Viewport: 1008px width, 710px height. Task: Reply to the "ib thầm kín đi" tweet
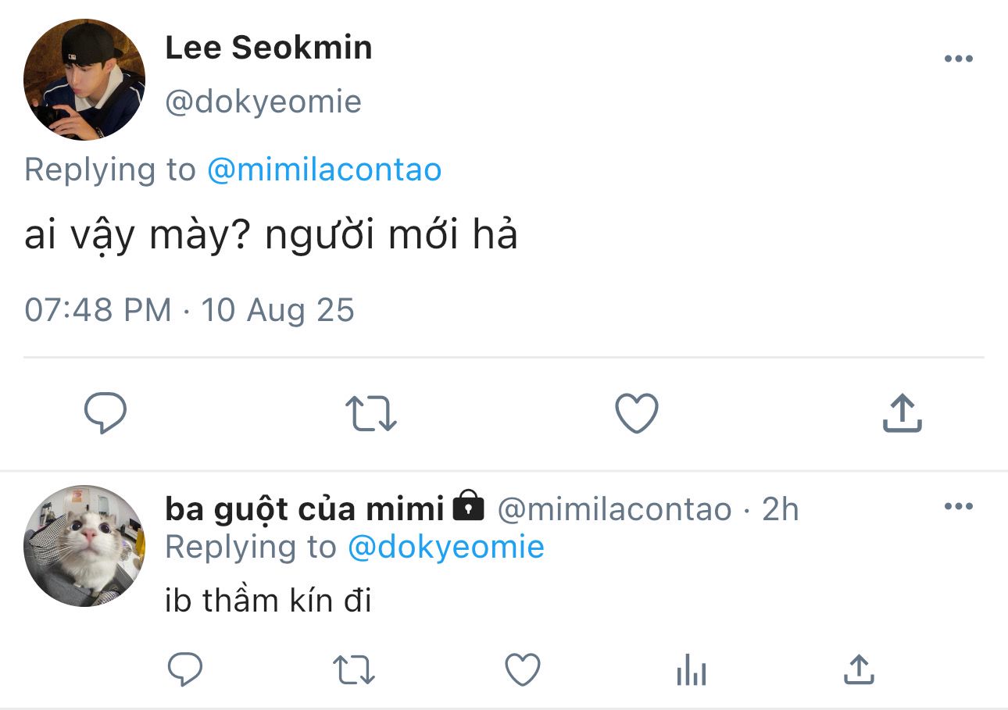(x=186, y=669)
